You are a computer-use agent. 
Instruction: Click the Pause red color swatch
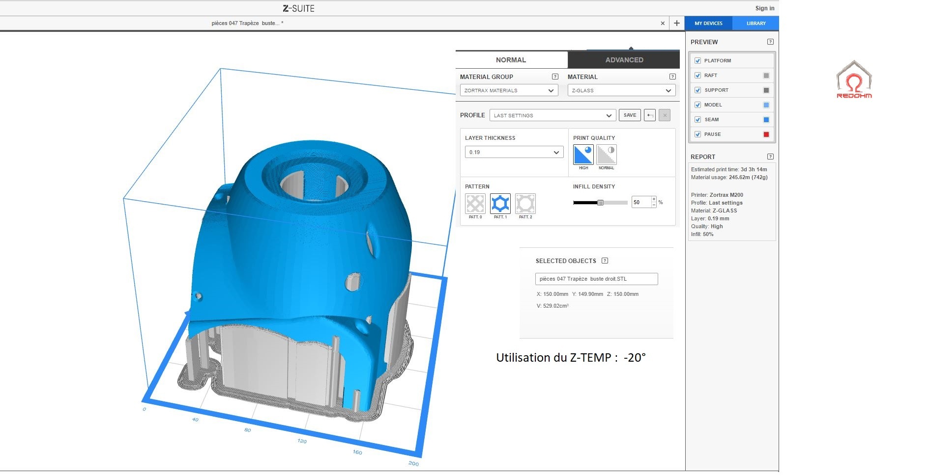pos(766,134)
